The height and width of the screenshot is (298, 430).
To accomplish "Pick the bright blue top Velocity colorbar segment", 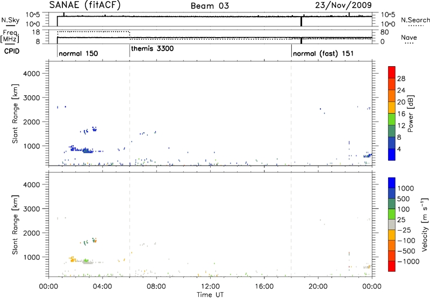I will pyautogui.click(x=392, y=183).
